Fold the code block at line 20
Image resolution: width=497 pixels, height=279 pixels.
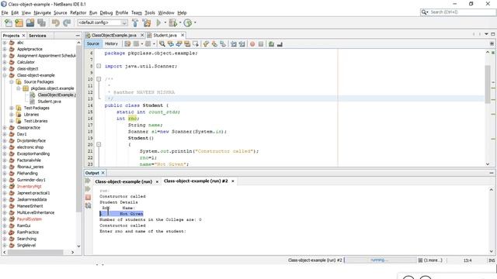coord(99,144)
